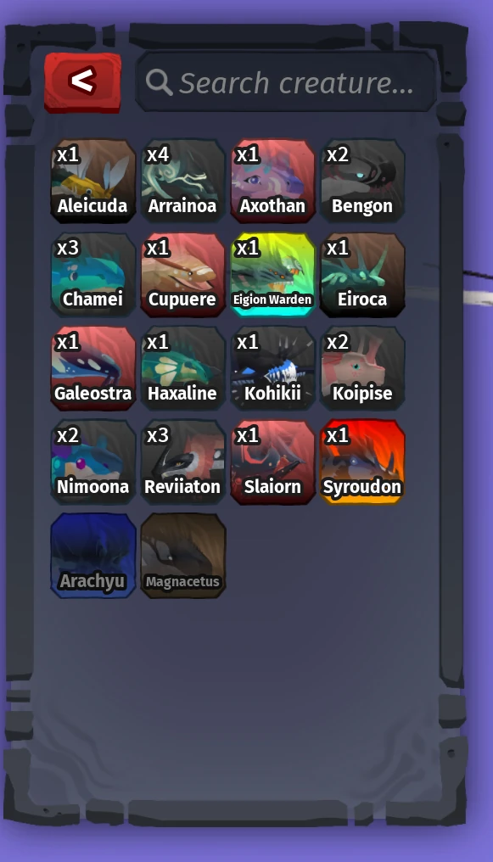Open the Cupuere creature tile
The width and height of the screenshot is (493, 862).
point(183,274)
